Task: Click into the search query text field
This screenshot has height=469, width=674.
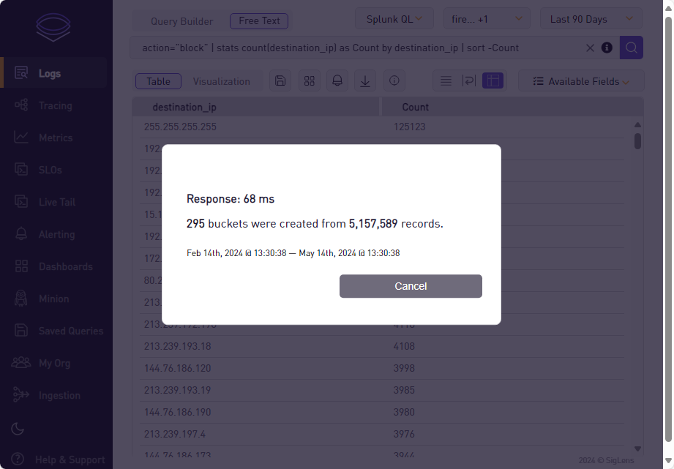Action: (351, 48)
